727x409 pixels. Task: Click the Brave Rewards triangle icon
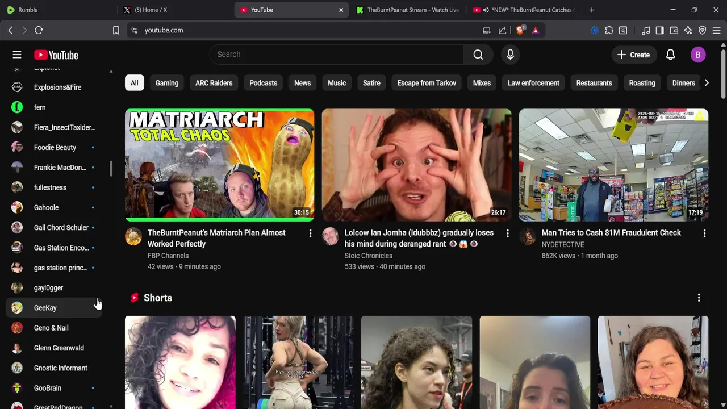536,30
